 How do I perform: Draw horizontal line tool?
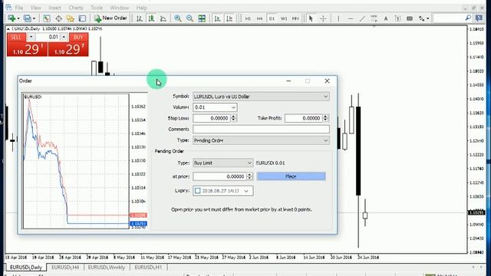(350, 18)
